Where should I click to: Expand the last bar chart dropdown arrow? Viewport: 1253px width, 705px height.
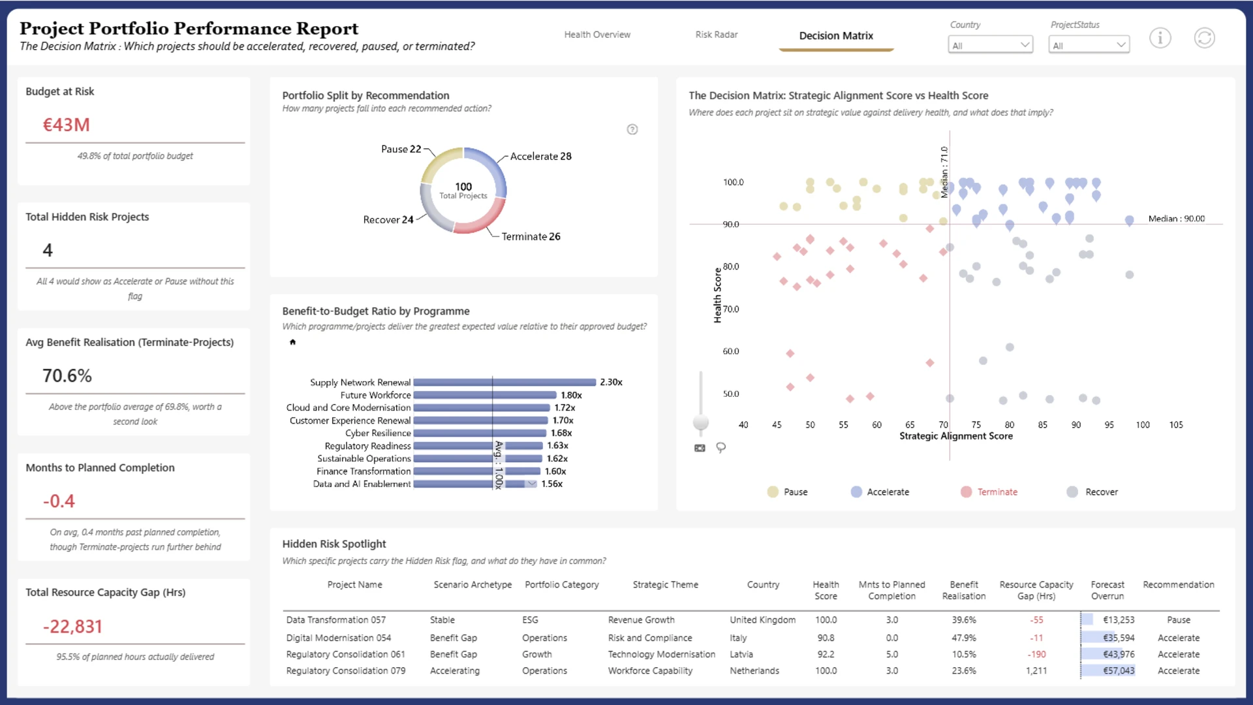[x=532, y=484]
